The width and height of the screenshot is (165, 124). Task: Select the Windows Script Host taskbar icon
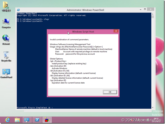(47, 120)
